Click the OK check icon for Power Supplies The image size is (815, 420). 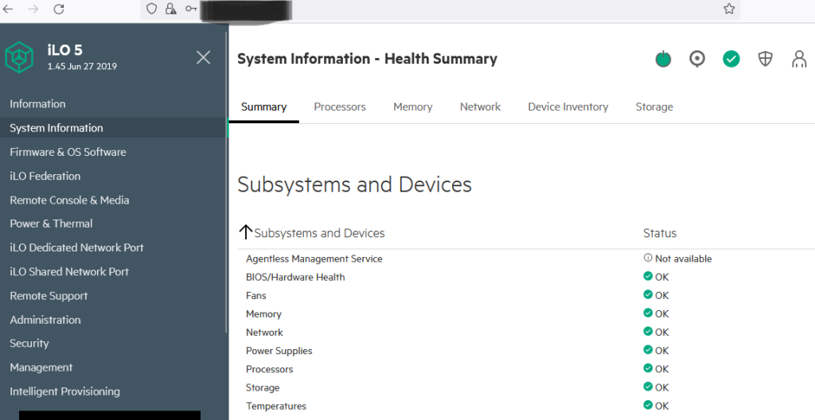coord(648,350)
